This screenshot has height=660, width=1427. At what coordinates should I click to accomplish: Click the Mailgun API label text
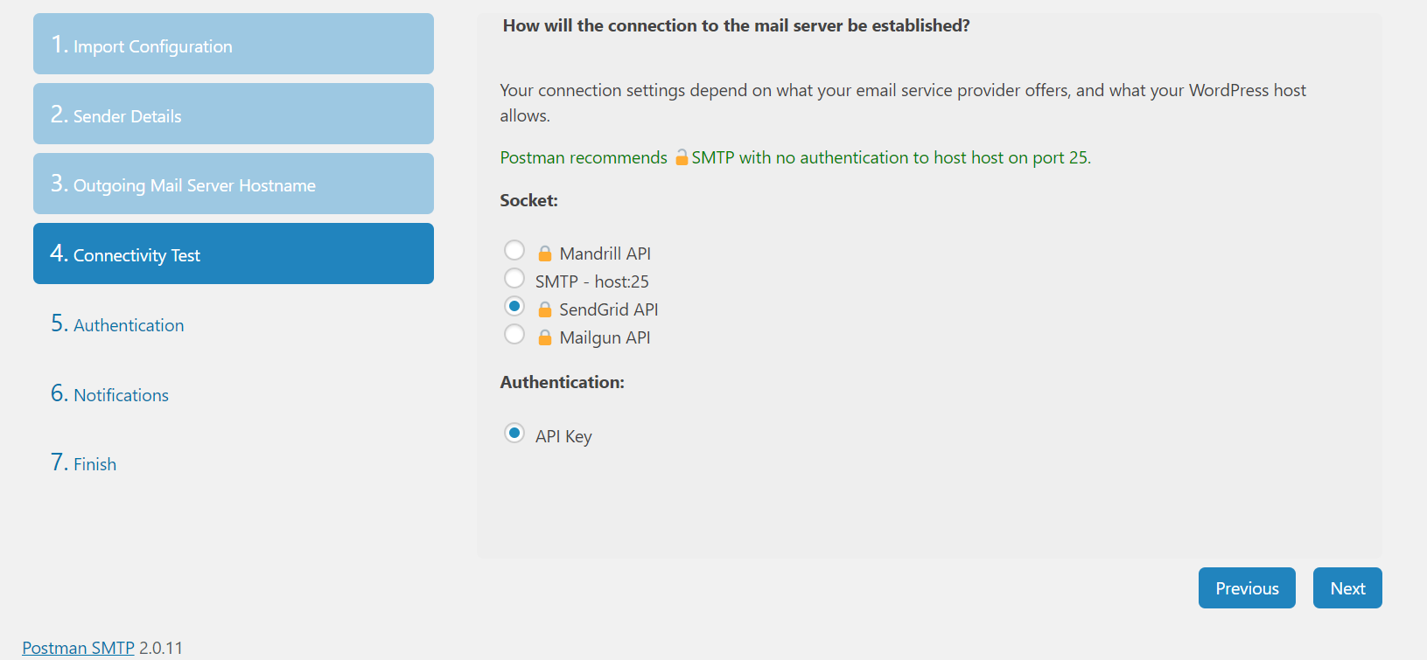click(605, 337)
